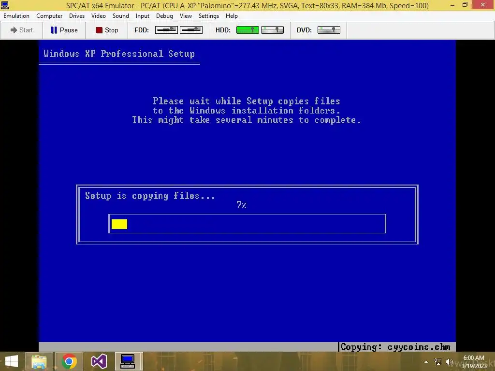
Task: Open File Explorer from the taskbar
Action: 39,361
